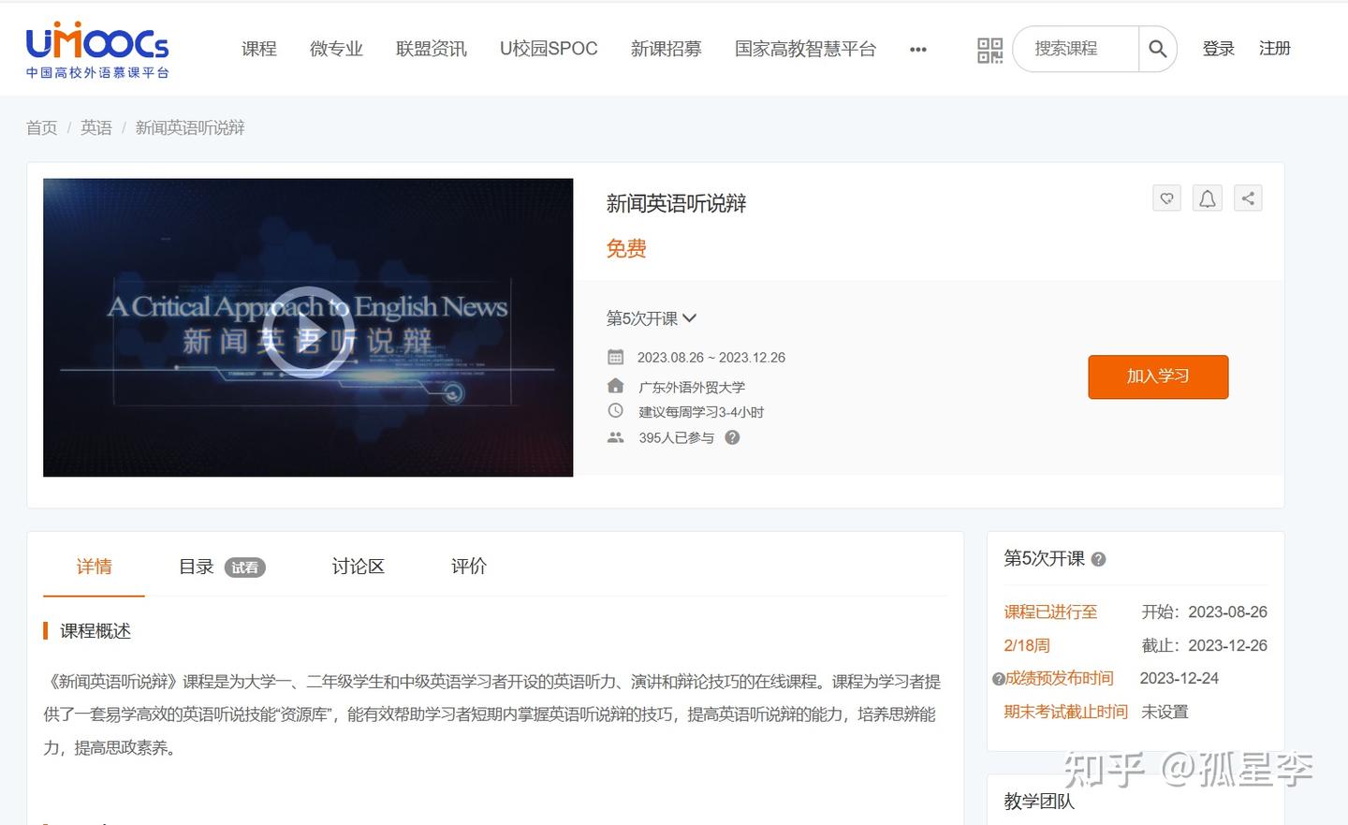Click the clock icon beside the weekly study suggestion
The width and height of the screenshot is (1348, 825).
coord(615,410)
